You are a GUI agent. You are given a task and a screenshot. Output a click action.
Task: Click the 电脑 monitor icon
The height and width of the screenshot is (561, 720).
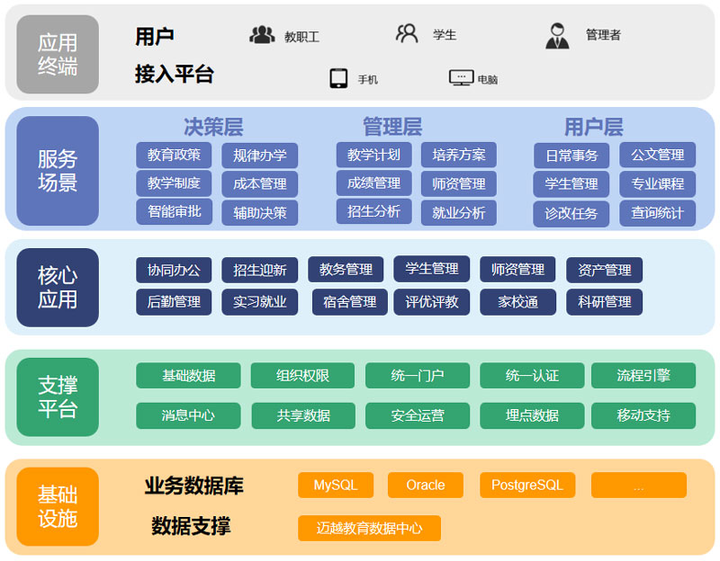tap(461, 78)
